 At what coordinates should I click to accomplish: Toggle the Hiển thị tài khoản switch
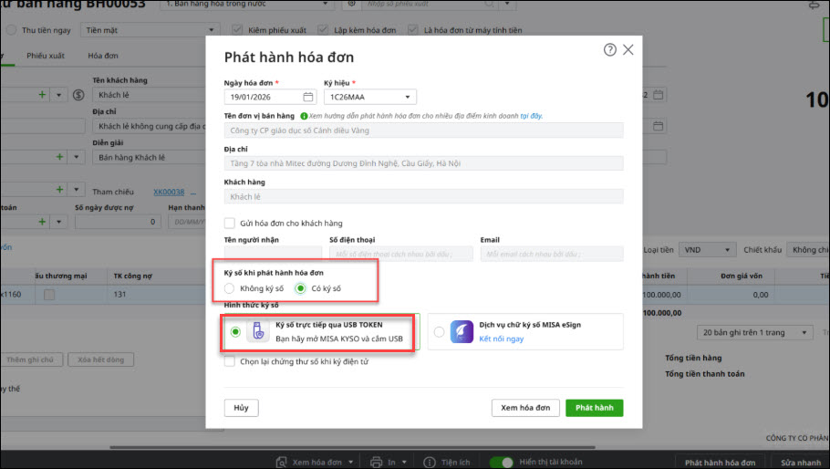[x=501, y=463]
